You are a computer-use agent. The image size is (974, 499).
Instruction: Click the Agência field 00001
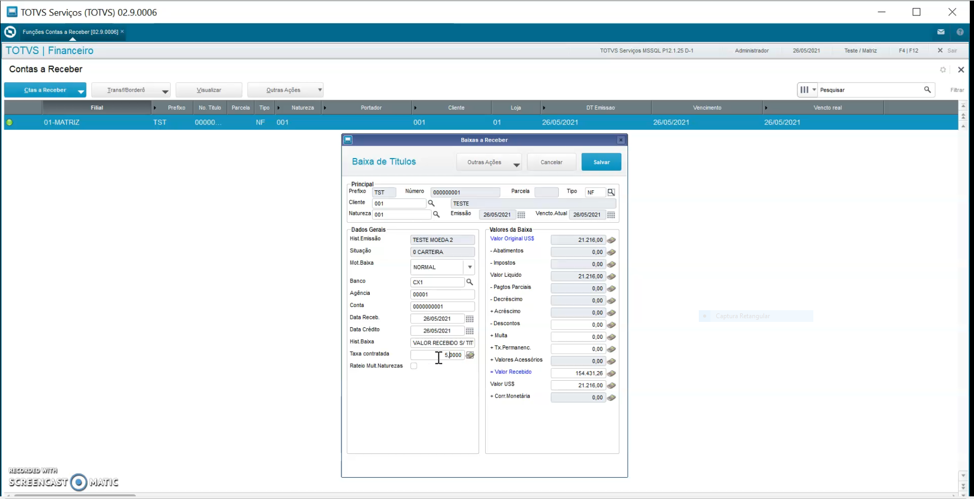(443, 294)
